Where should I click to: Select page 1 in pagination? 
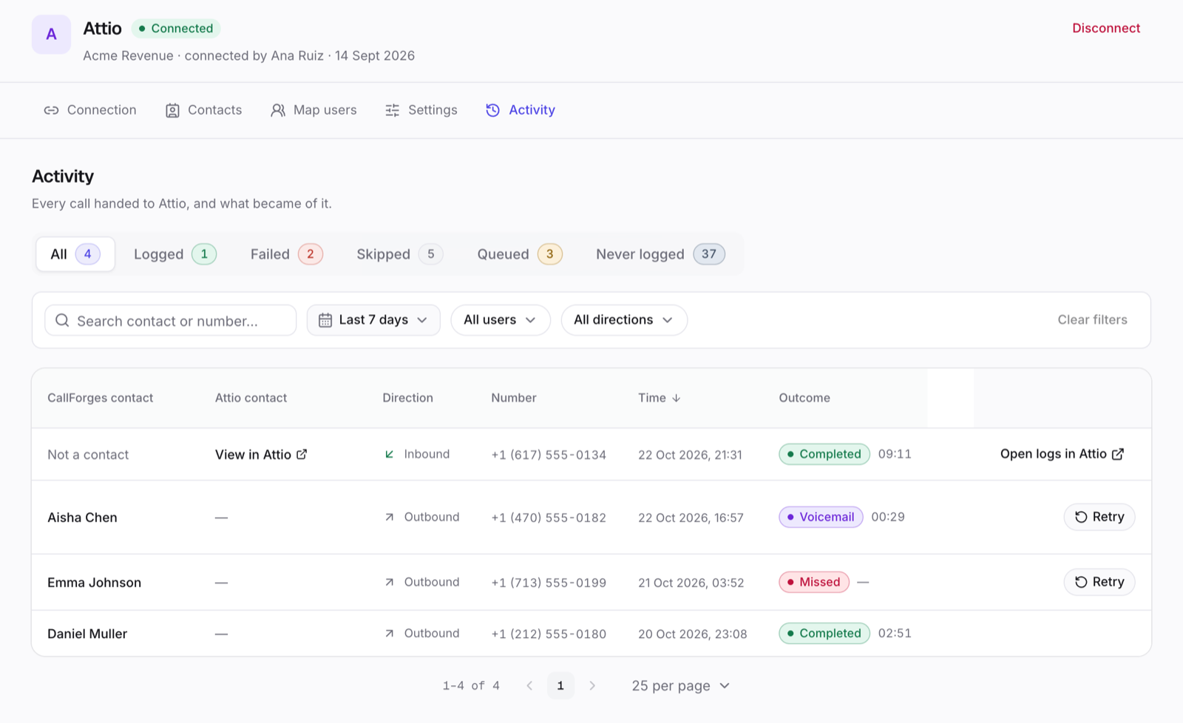click(560, 686)
